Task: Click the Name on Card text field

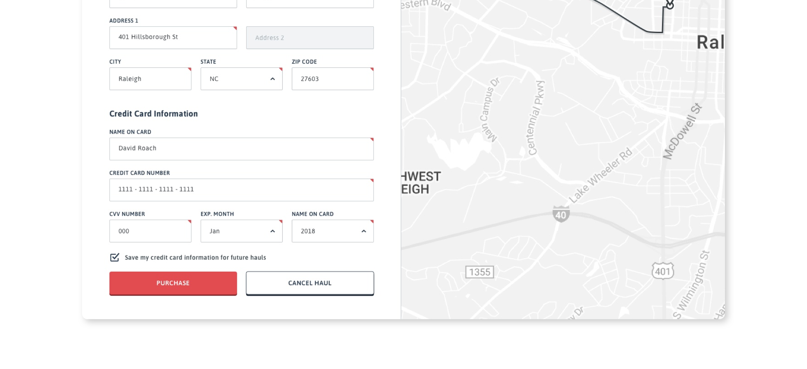Action: [x=241, y=149]
